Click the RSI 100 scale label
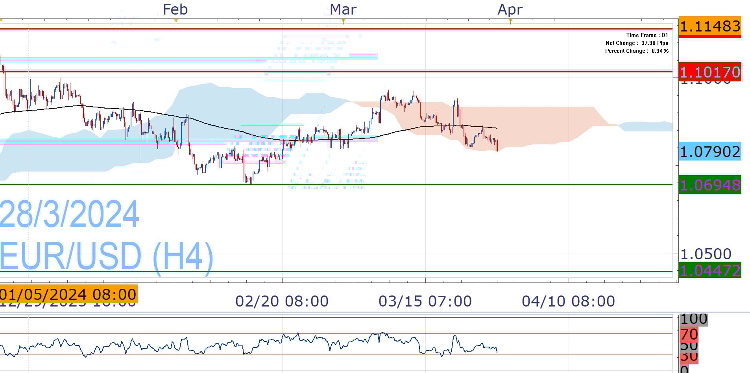This screenshot has width=750, height=373. point(693,319)
